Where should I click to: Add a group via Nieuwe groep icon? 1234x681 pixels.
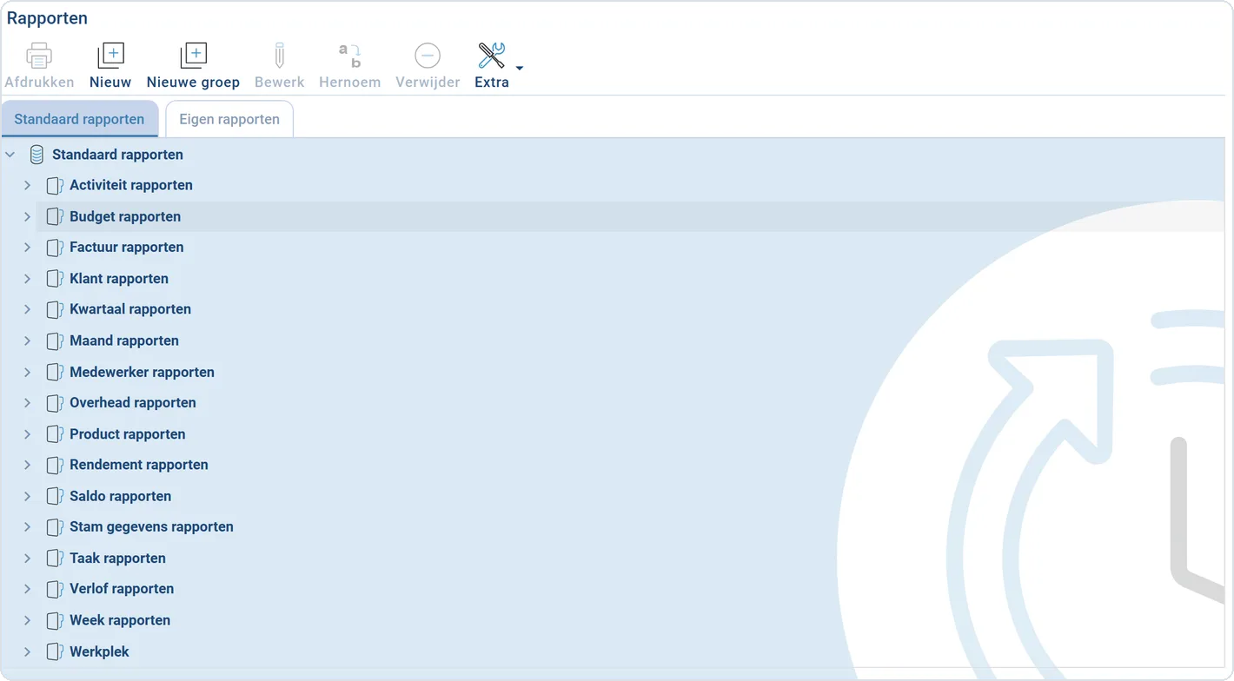pyautogui.click(x=193, y=56)
